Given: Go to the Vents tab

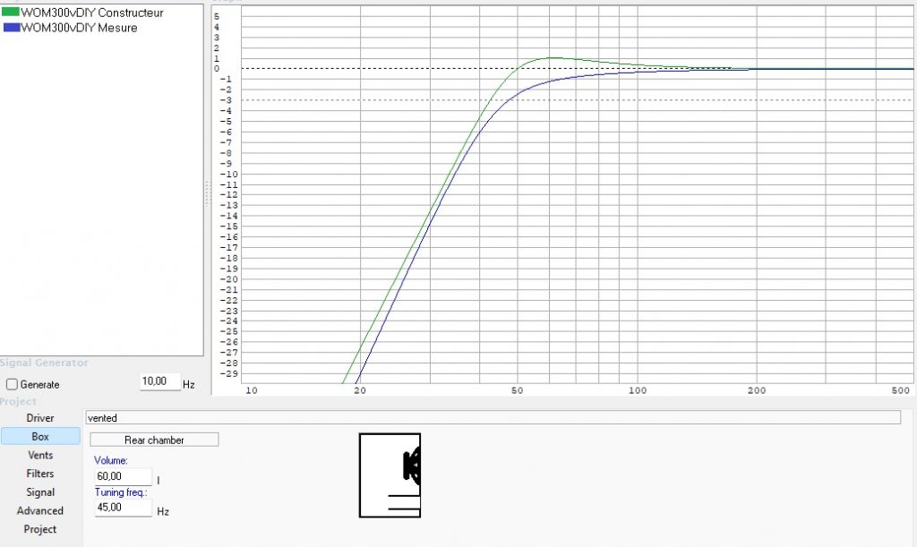Looking at the screenshot, I should coord(40,456).
